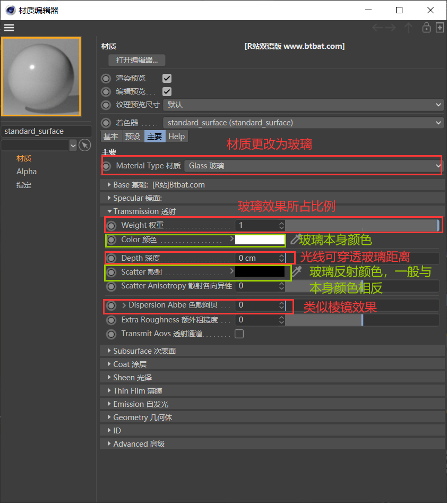Click the back arrow navigation icon
The width and height of the screenshot is (447, 503).
(377, 28)
